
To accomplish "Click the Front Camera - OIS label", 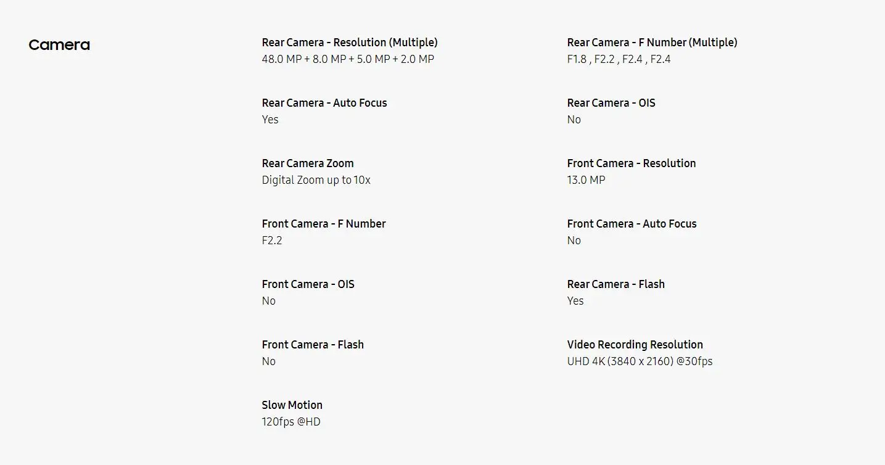I will (308, 284).
